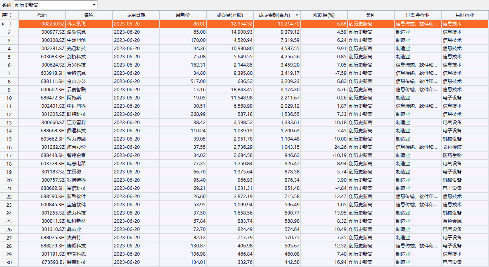This screenshot has width=489, height=267.
Task: Click the 最新价 column header
Action: (183, 15)
